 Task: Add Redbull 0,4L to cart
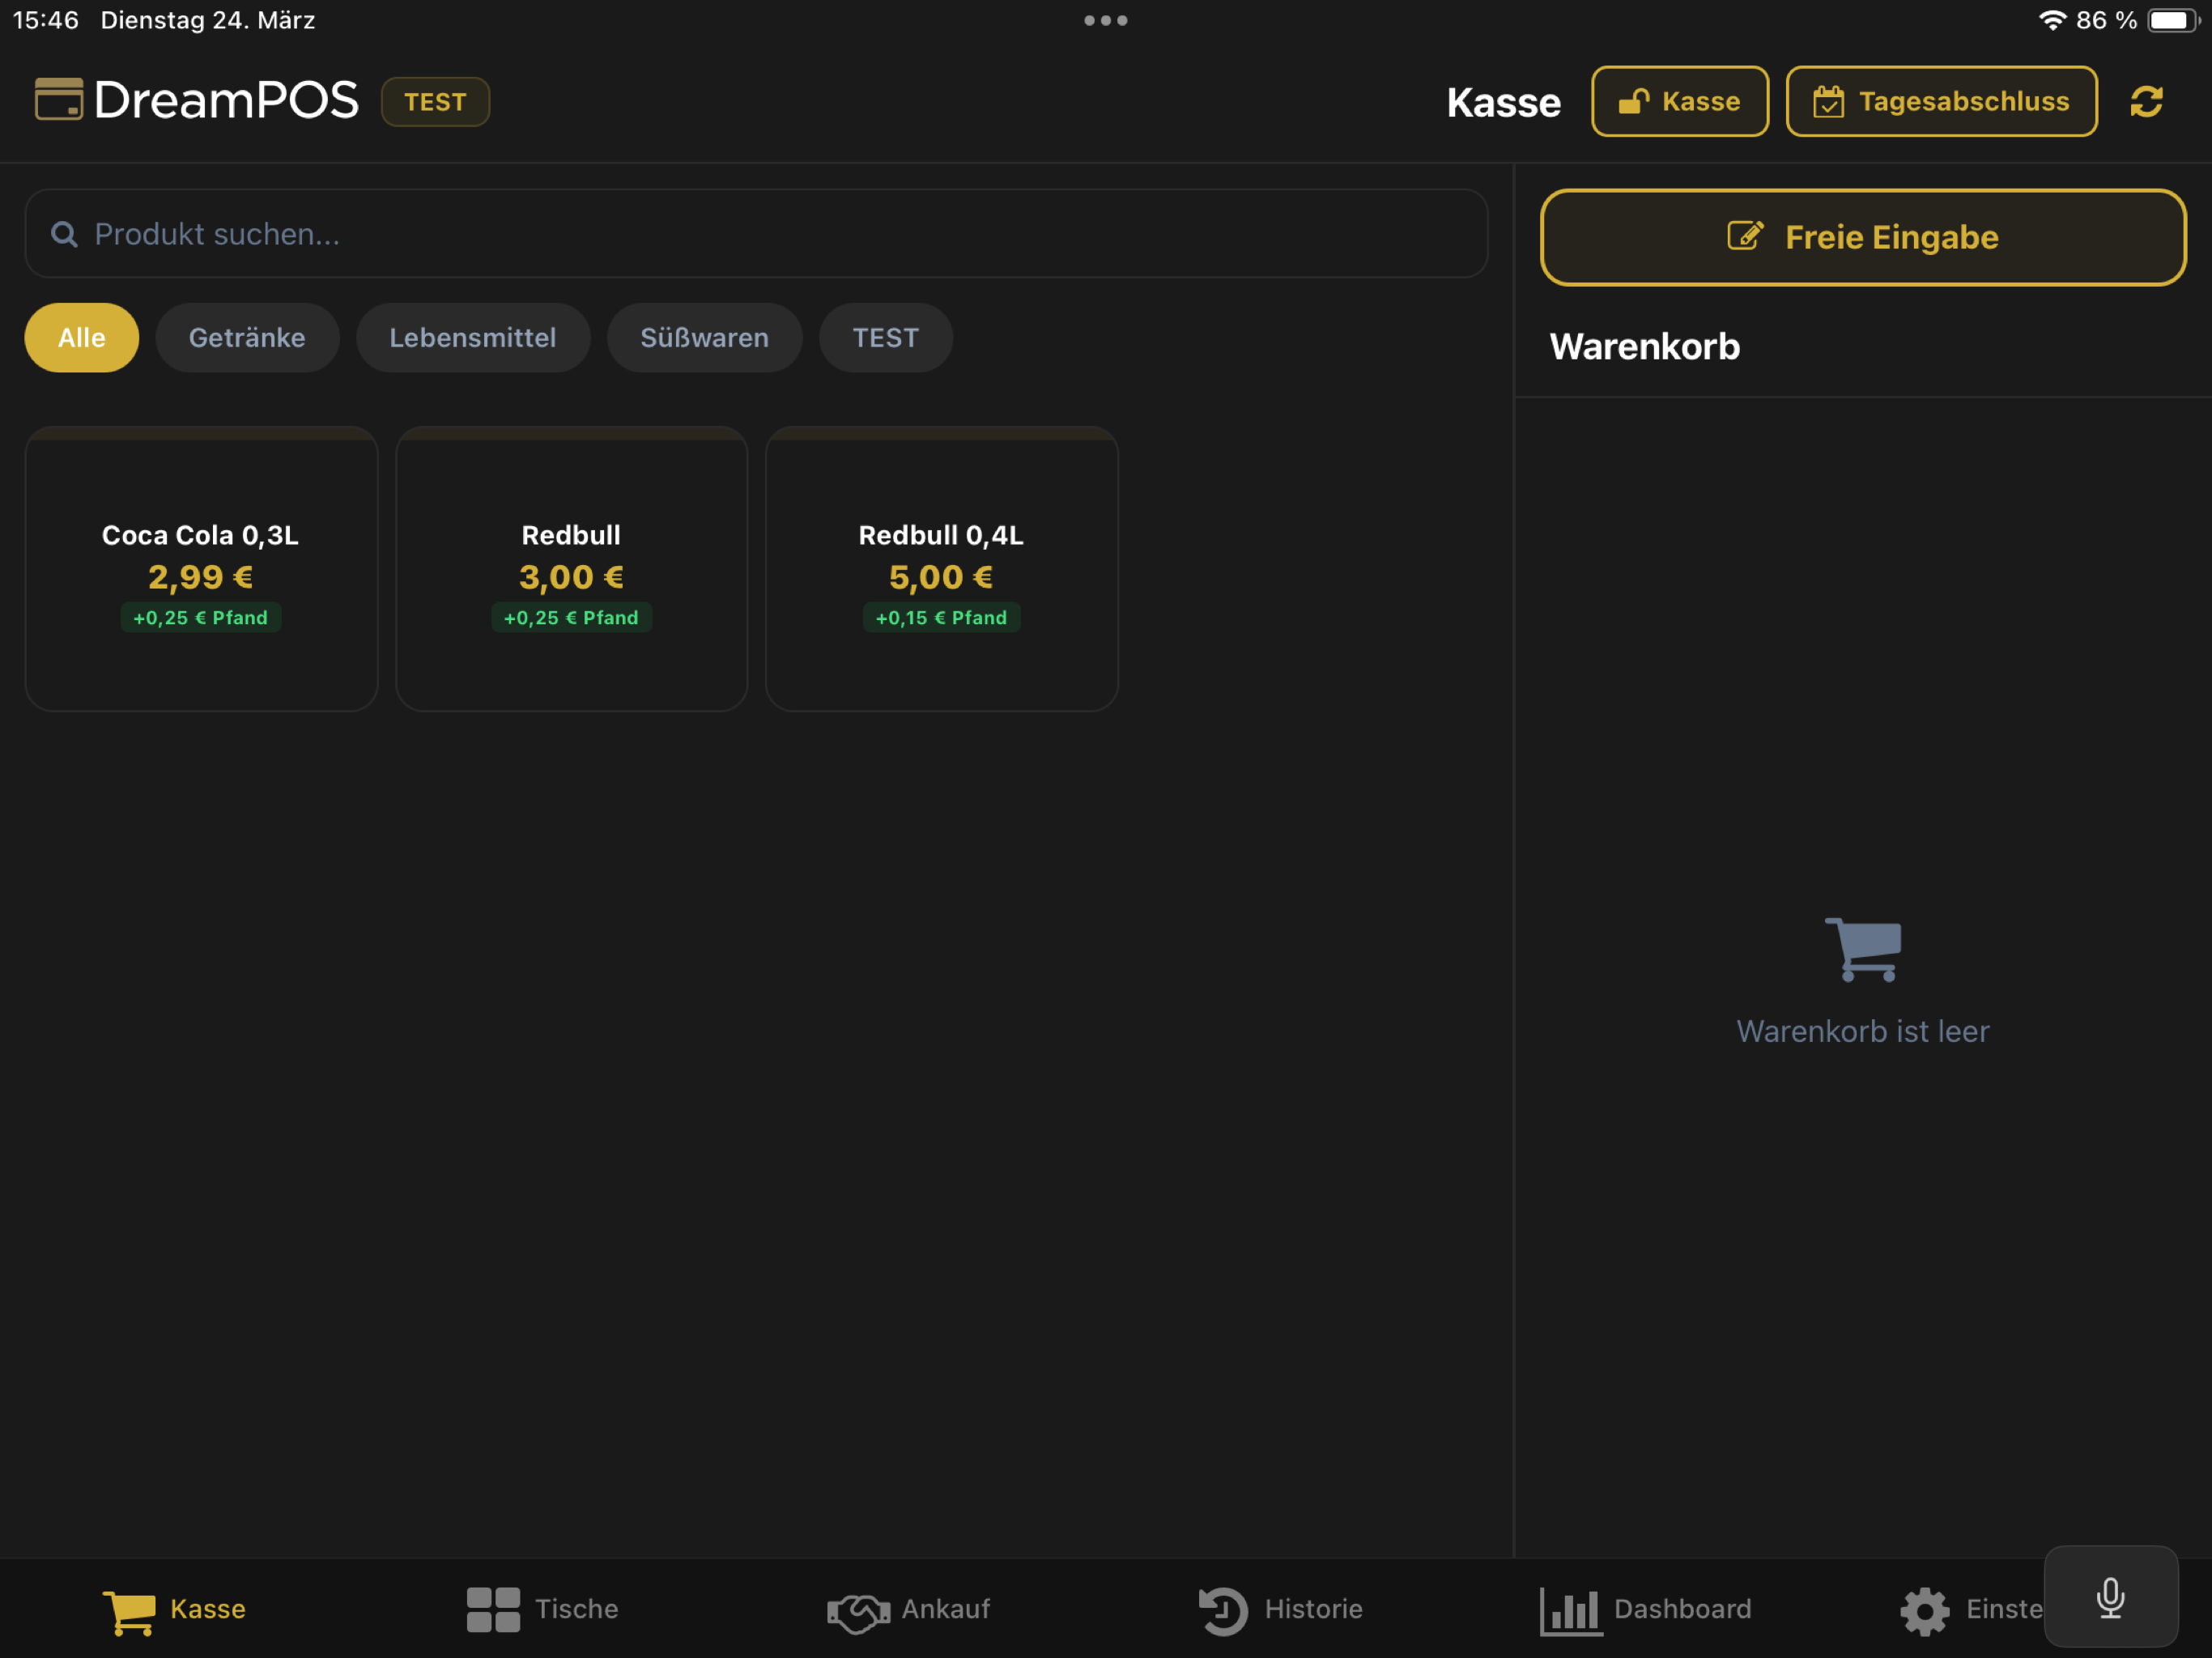coord(941,569)
